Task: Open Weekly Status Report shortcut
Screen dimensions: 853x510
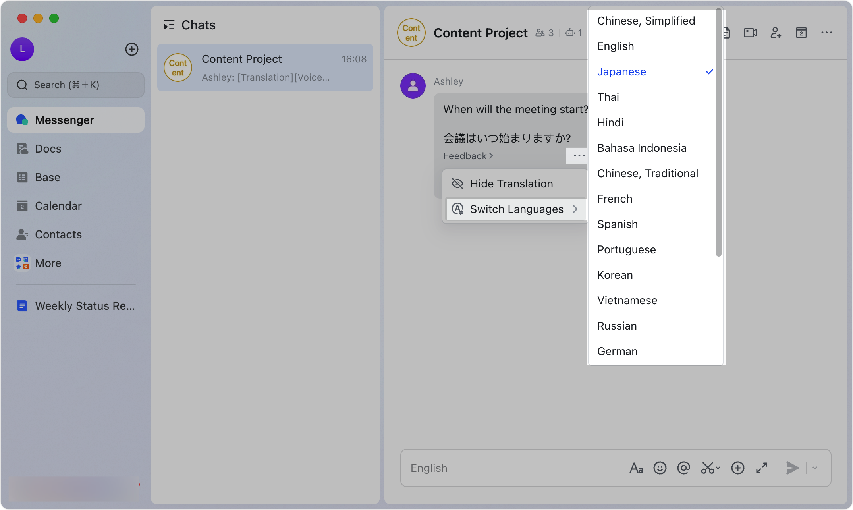Action: click(x=76, y=306)
